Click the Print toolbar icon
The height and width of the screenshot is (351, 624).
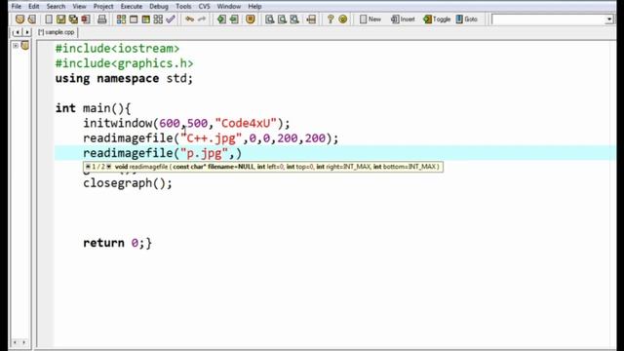(x=101, y=19)
